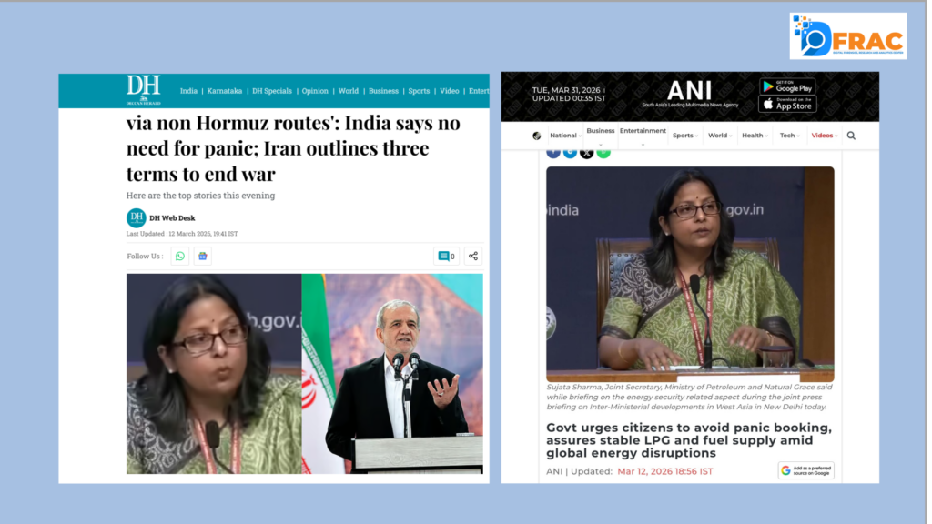Screen dimensions: 932x524
Task: Select the Opinion tab on DH
Action: (314, 91)
